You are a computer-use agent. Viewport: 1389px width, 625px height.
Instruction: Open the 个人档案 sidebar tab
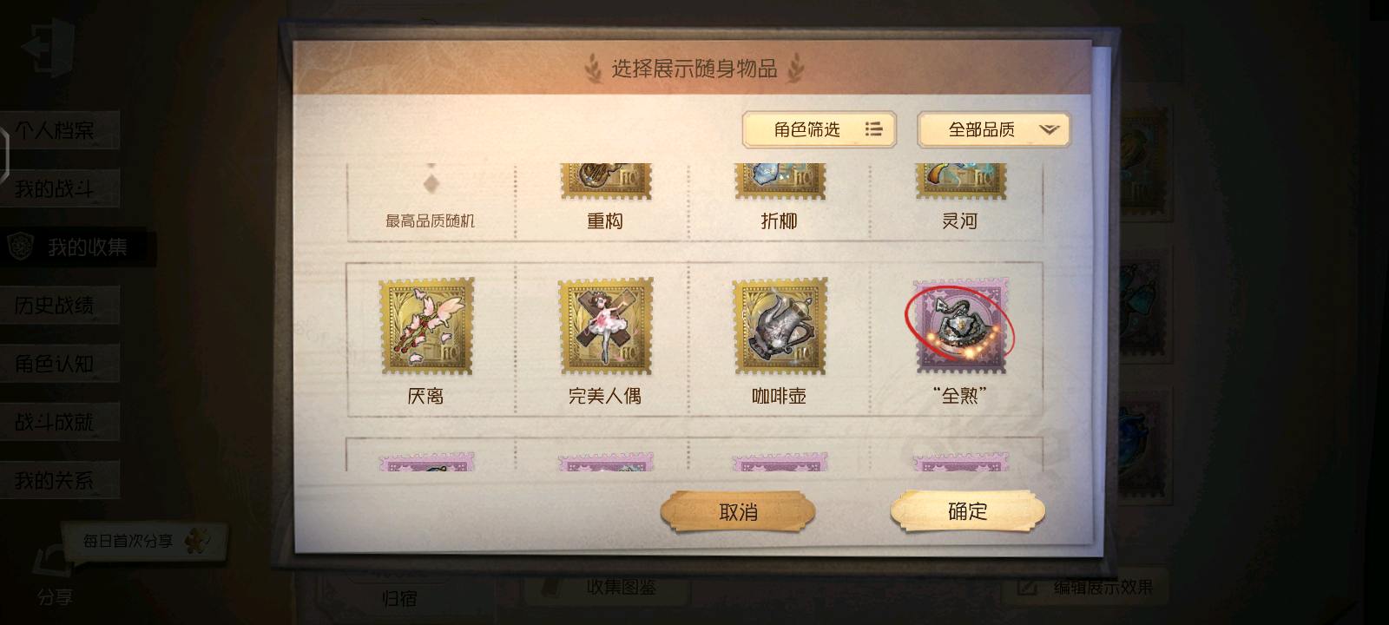click(x=59, y=130)
